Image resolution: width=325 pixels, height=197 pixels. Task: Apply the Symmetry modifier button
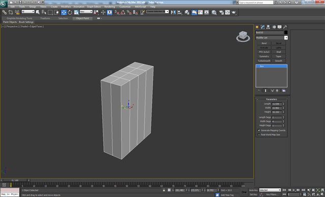[x=264, y=56]
